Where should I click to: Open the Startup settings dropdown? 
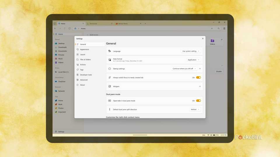coord(184,69)
